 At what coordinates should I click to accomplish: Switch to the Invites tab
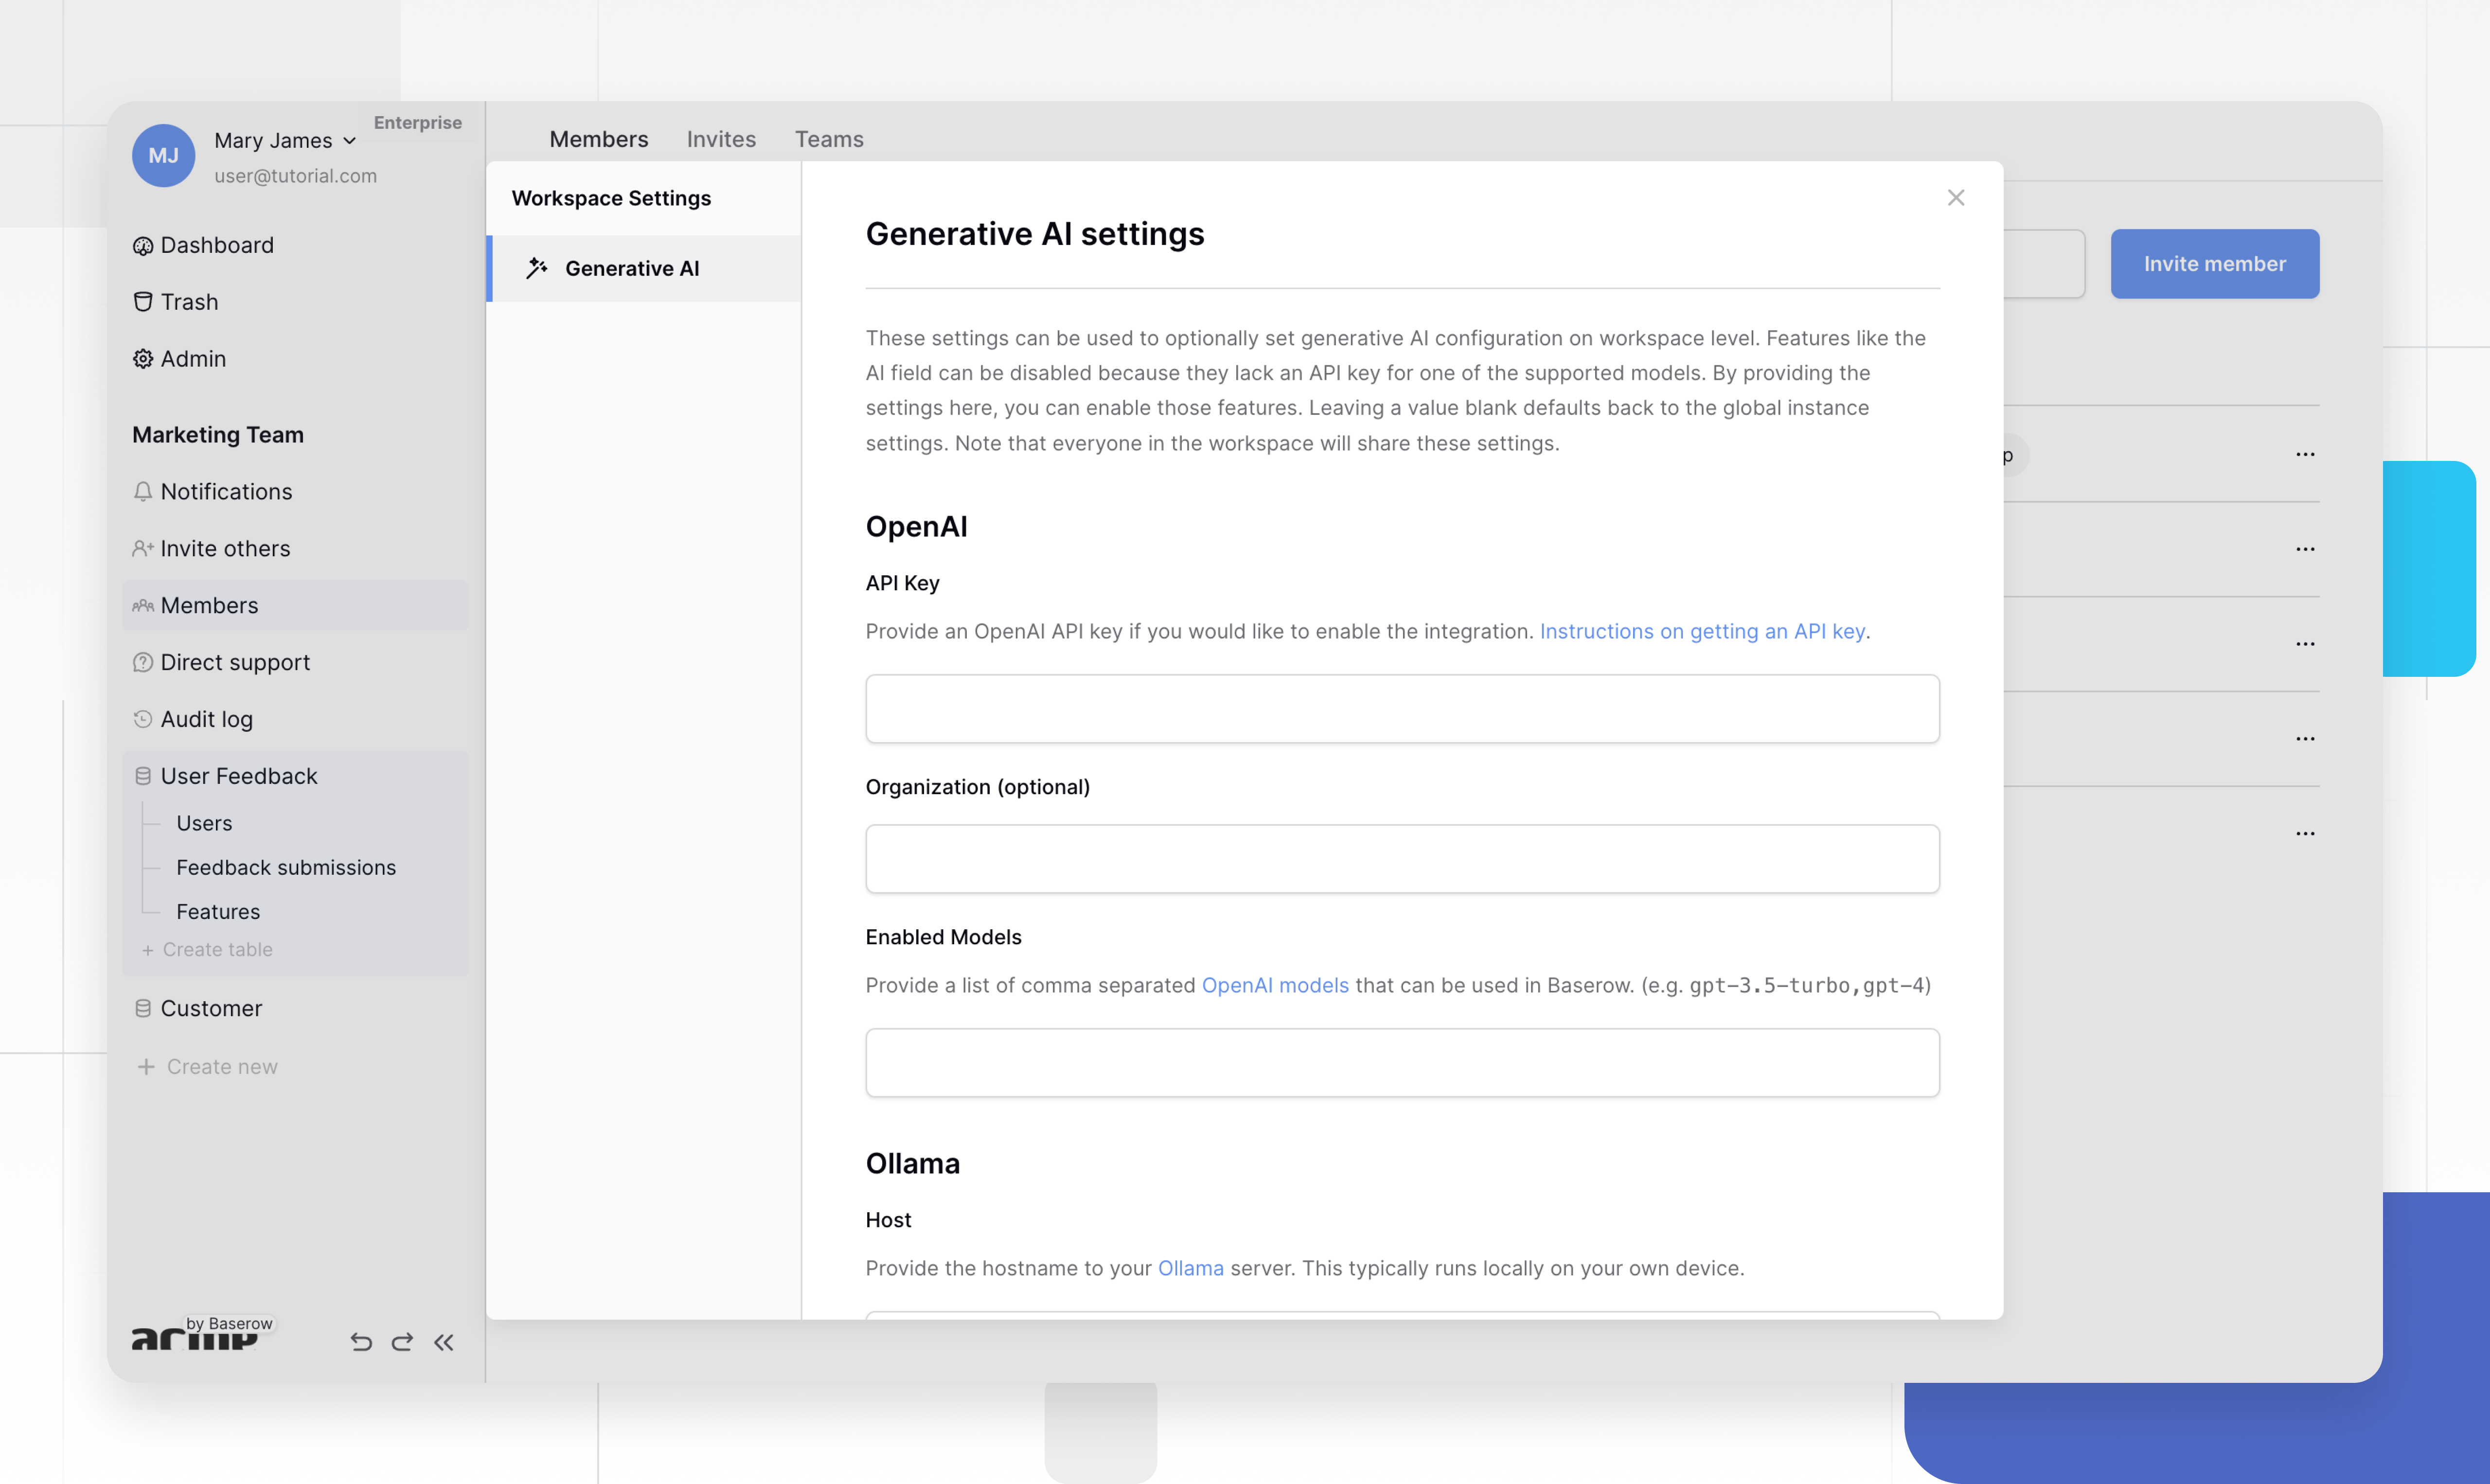coord(721,140)
